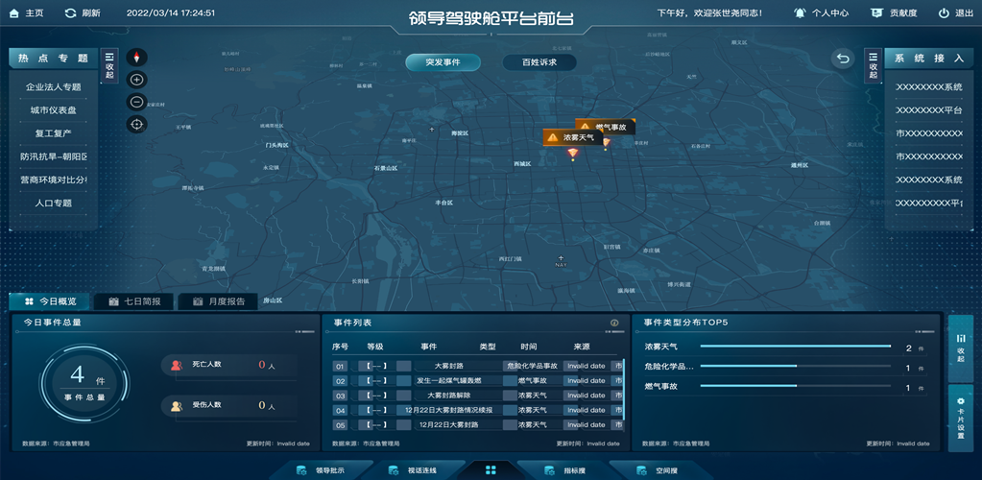The height and width of the screenshot is (480, 982).
Task: Select the 大雾封路 event row 01
Action: (448, 366)
